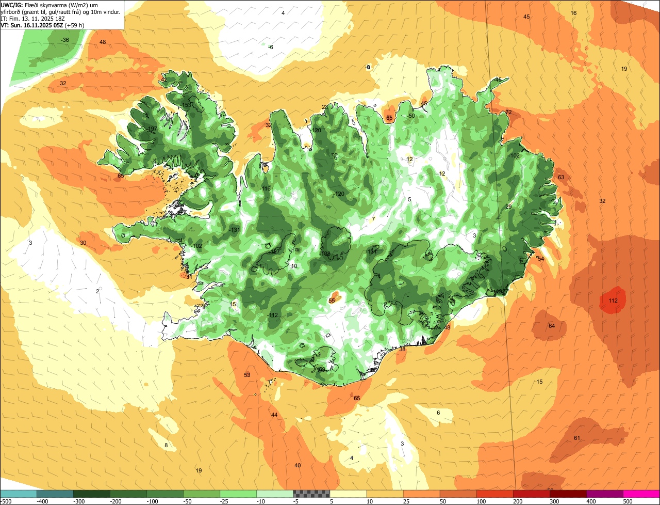Click the map value "44" south of Iceland
Image resolution: width=660 pixels, height=505 pixels.
pyautogui.click(x=274, y=415)
